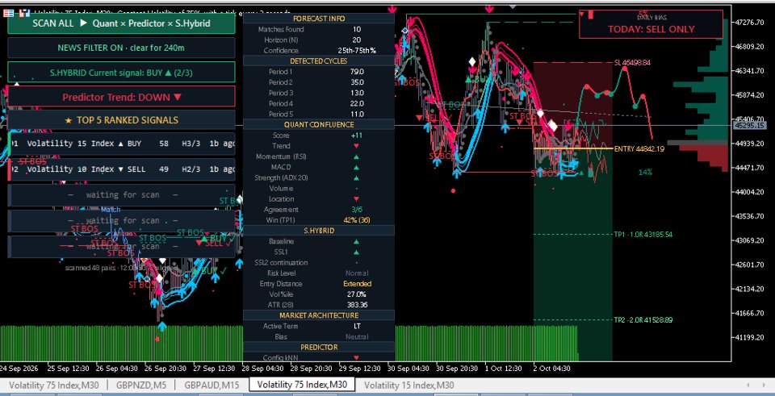Click the ATR (28) value 383.36

(357, 305)
